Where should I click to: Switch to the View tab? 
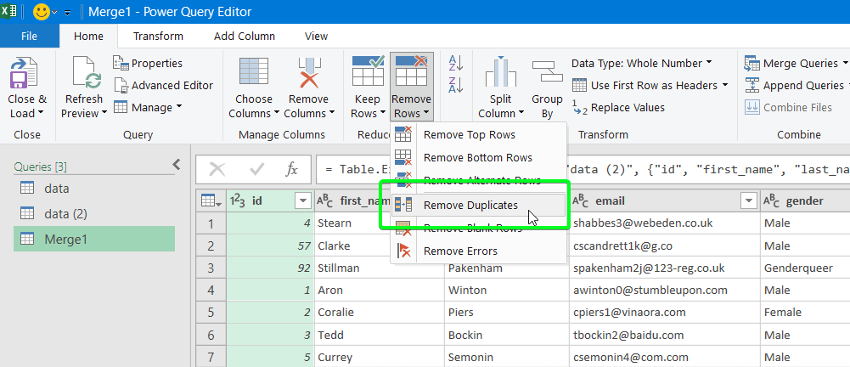coord(316,37)
